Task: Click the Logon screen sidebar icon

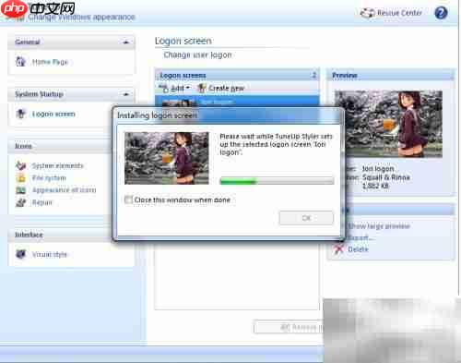Action: pyautogui.click(x=20, y=114)
